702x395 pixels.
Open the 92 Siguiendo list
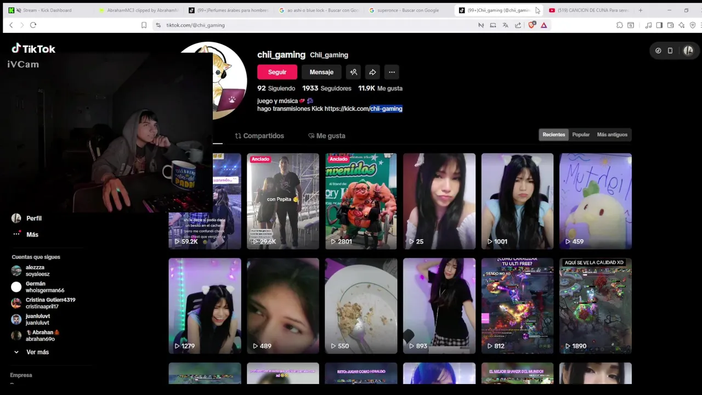[x=276, y=88]
